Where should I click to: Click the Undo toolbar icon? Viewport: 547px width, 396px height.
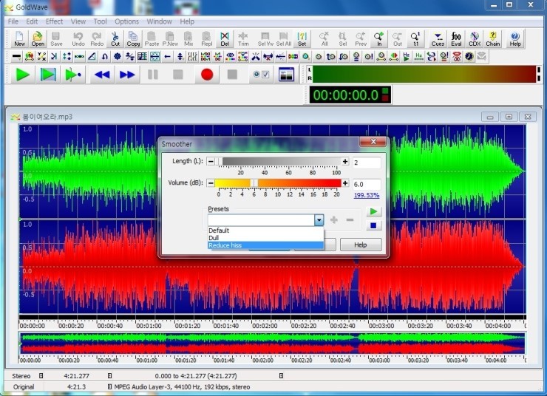point(78,38)
